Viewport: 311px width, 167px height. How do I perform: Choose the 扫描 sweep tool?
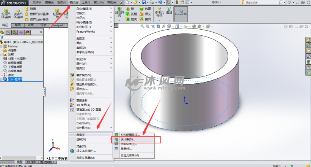click(30, 9)
